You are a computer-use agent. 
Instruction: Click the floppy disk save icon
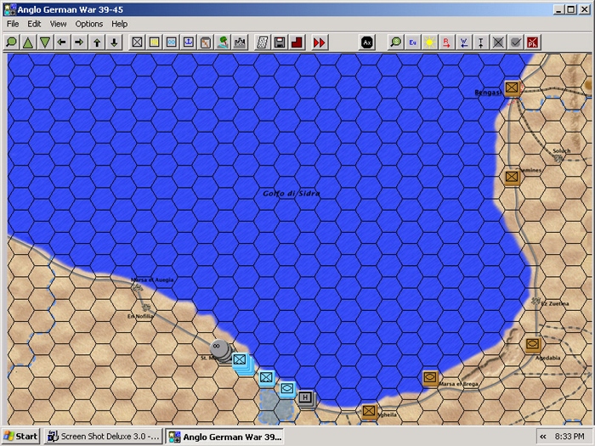280,42
